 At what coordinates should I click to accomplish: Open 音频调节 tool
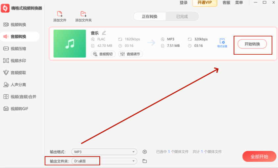tap(131, 54)
